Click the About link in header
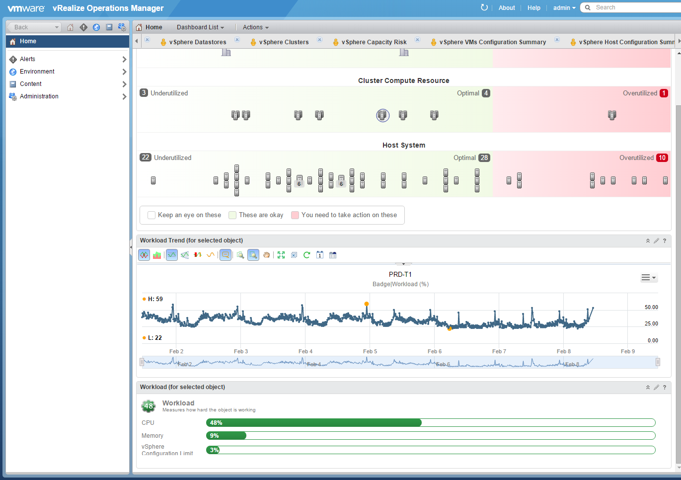The image size is (681, 480). [x=507, y=7]
